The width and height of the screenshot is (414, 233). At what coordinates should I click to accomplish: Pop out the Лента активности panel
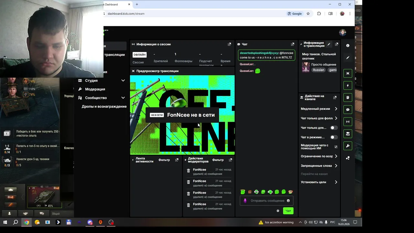177,160
